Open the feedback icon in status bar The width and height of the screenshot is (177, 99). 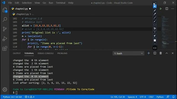tap(168, 97)
